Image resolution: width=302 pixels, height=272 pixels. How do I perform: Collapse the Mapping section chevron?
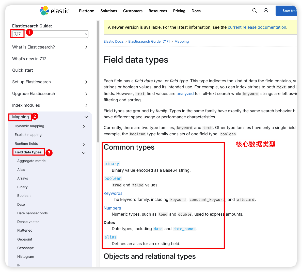(x=86, y=117)
